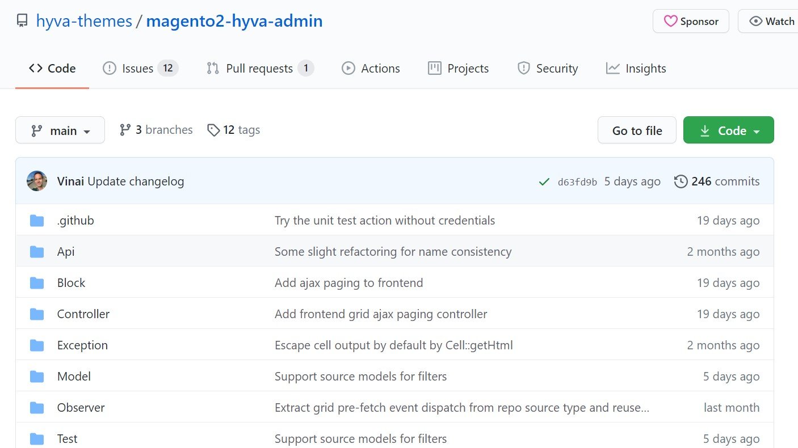Open the Issues tab

coord(140,69)
